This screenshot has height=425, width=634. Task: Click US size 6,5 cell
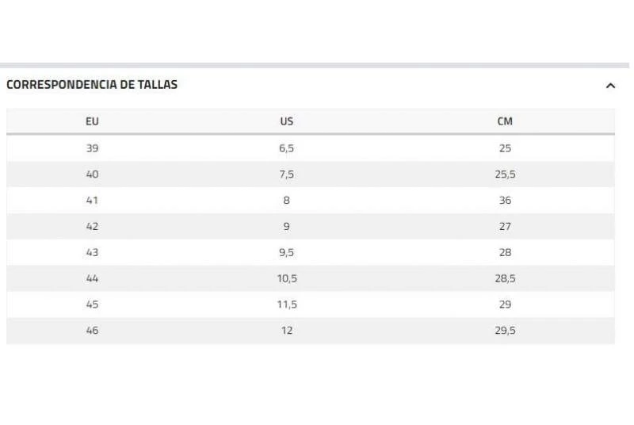[287, 148]
